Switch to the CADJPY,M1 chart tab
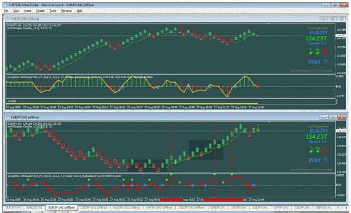This screenshot has width=351, height=213. pyautogui.click(x=302, y=208)
